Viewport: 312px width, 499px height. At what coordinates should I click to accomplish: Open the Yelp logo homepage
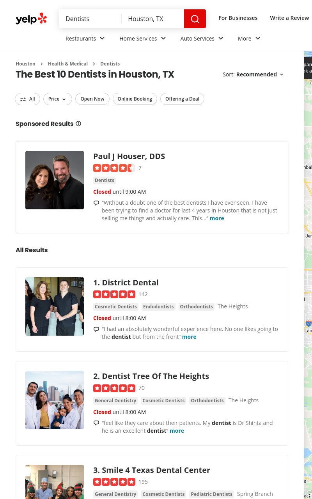31,19
